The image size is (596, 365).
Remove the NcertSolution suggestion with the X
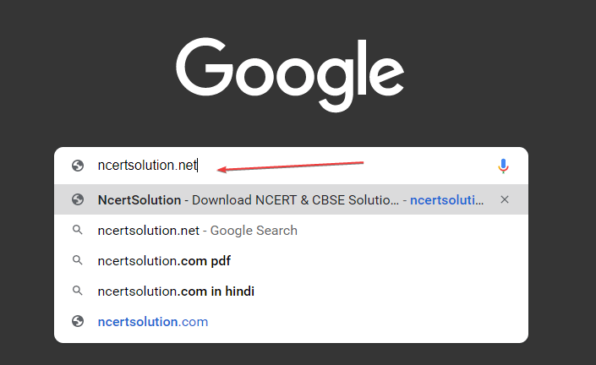[505, 199]
